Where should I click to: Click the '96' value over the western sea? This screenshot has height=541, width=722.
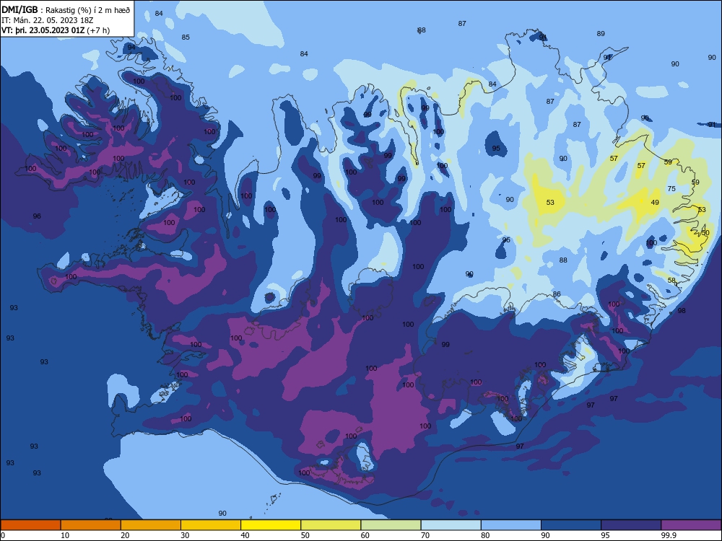coord(37,216)
